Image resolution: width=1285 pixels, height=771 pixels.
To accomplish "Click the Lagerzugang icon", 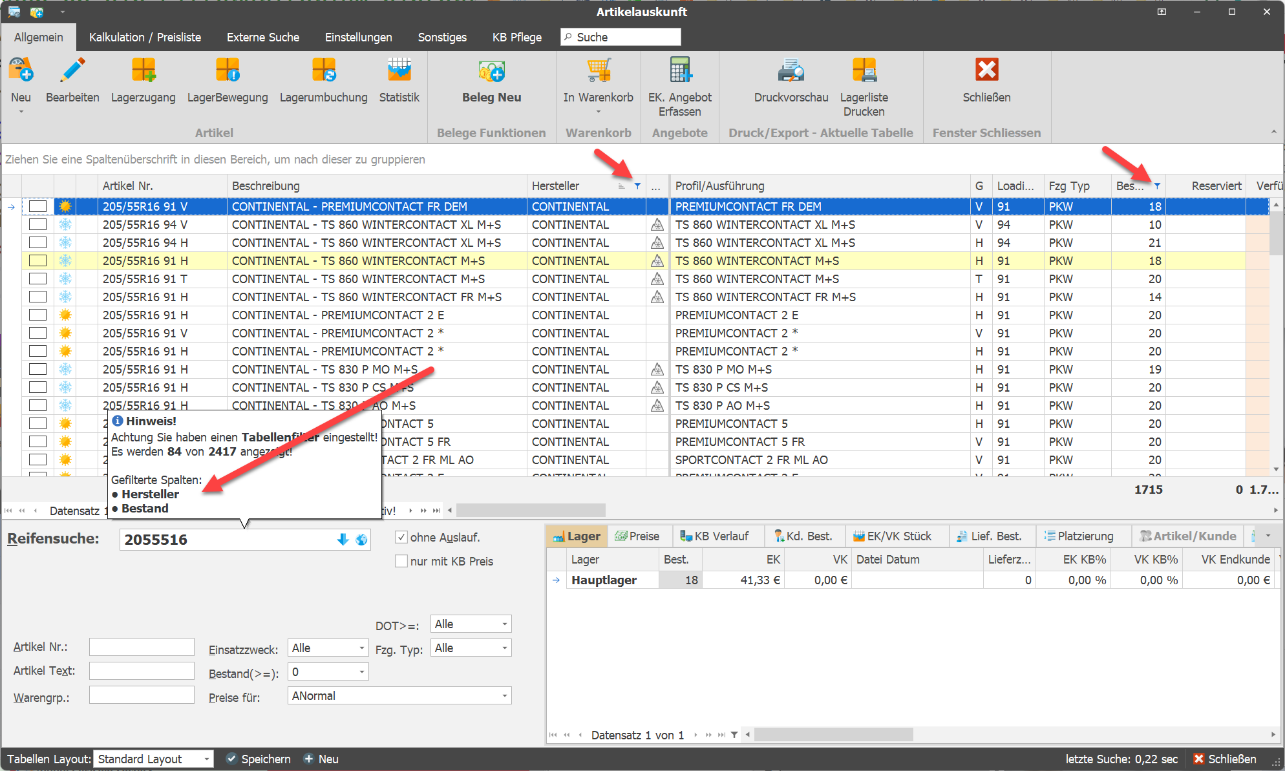I will point(143,70).
